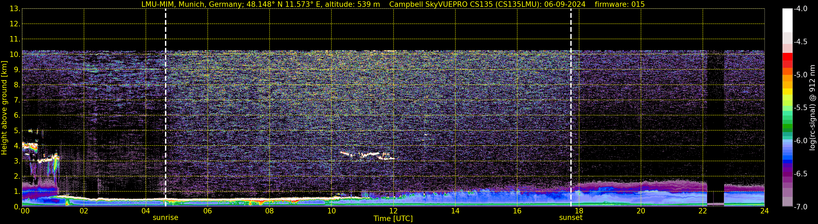Click the '3.' height axis tick label
818x224 pixels.
[17, 161]
